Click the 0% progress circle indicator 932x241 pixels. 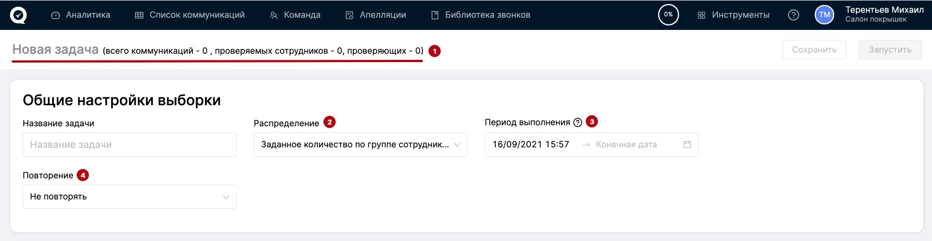coord(668,15)
